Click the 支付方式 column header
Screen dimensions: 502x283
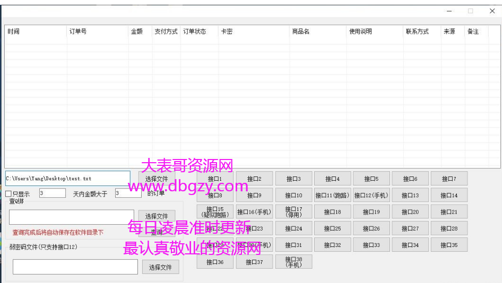click(166, 32)
